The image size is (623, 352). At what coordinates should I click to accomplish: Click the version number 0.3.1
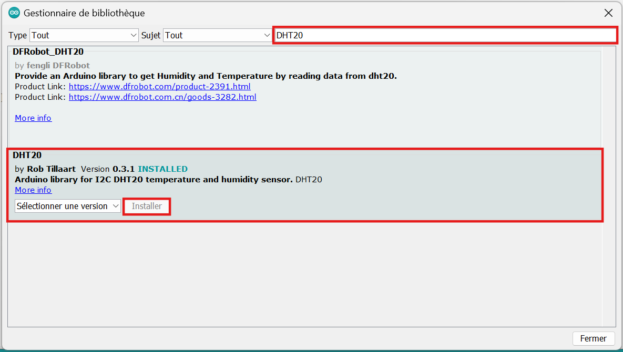tap(124, 169)
